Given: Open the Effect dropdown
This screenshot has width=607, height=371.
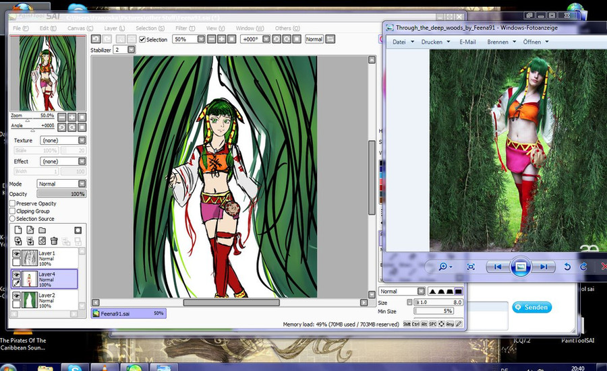Looking at the screenshot, I should (x=82, y=161).
